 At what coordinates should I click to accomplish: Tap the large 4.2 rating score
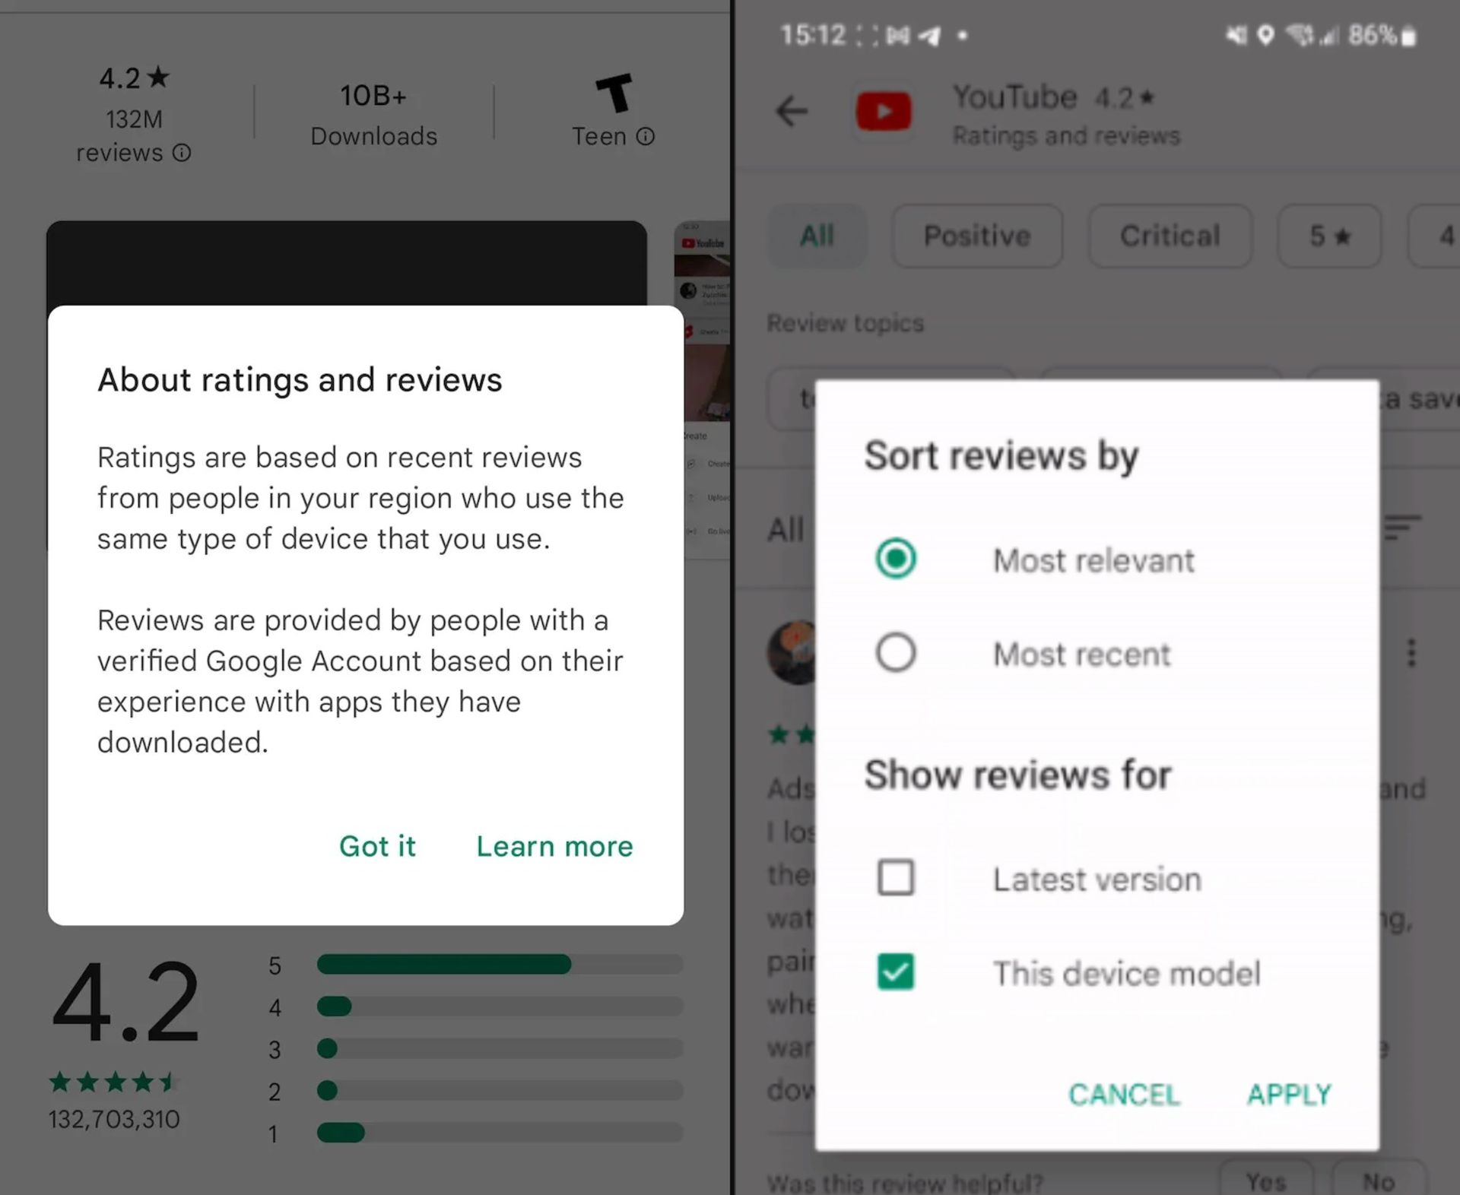coord(126,1003)
